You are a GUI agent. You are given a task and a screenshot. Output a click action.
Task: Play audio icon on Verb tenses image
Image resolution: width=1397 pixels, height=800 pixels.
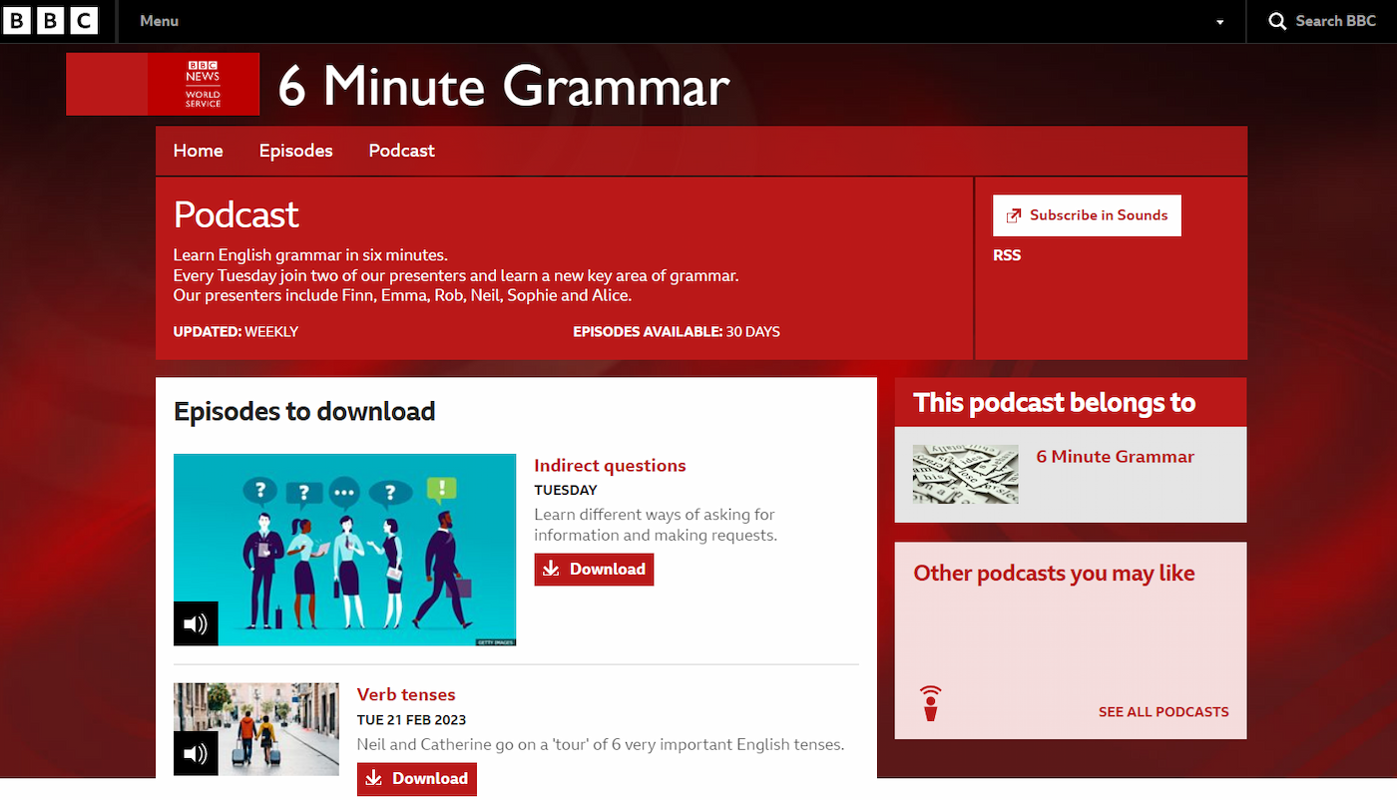click(196, 753)
